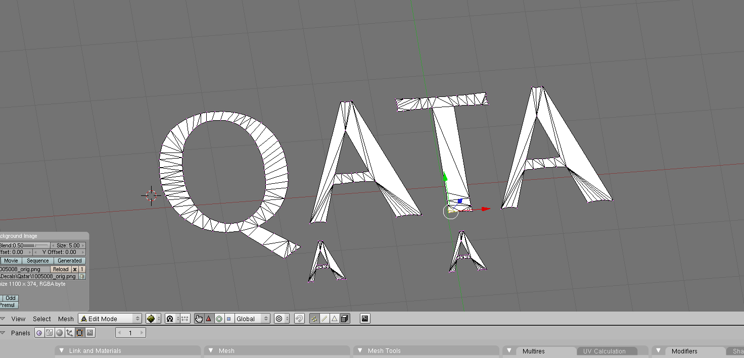
Task: Open the Logic panels context icon
Action: tap(39, 333)
